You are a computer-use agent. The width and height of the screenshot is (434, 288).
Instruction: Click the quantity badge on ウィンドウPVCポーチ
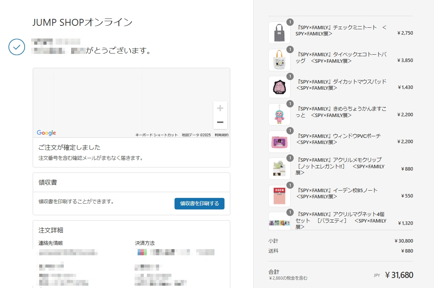pos(290,131)
